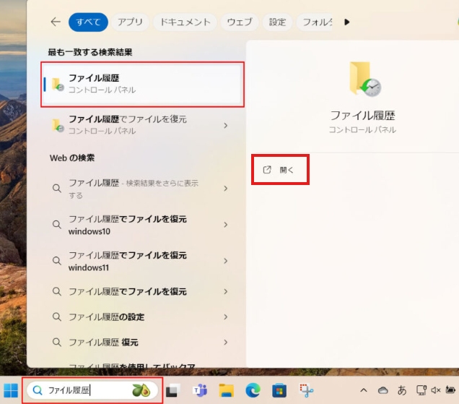Open File Explorer from the taskbar
The image size is (459, 404).
pos(227,390)
